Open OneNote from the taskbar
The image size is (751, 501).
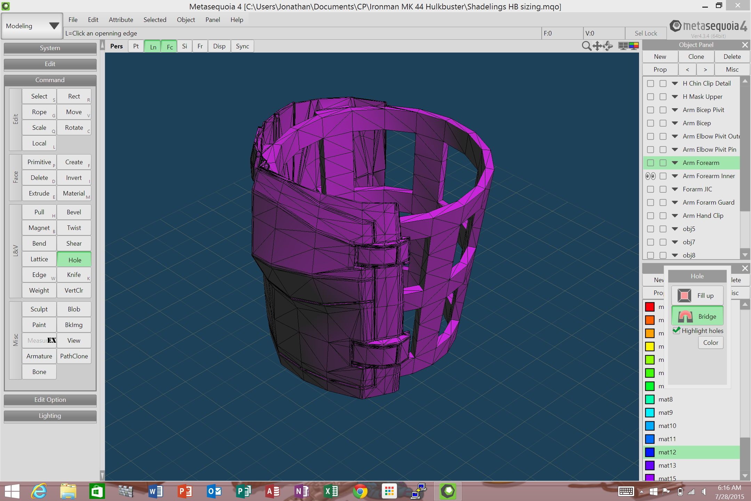click(301, 491)
